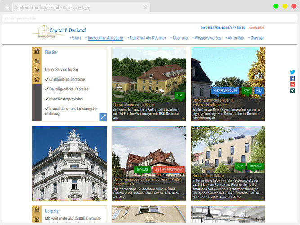Expand the Neubau Berlin Mitte card plus sign
This screenshot has width=300, height=225.
click(x=262, y=198)
